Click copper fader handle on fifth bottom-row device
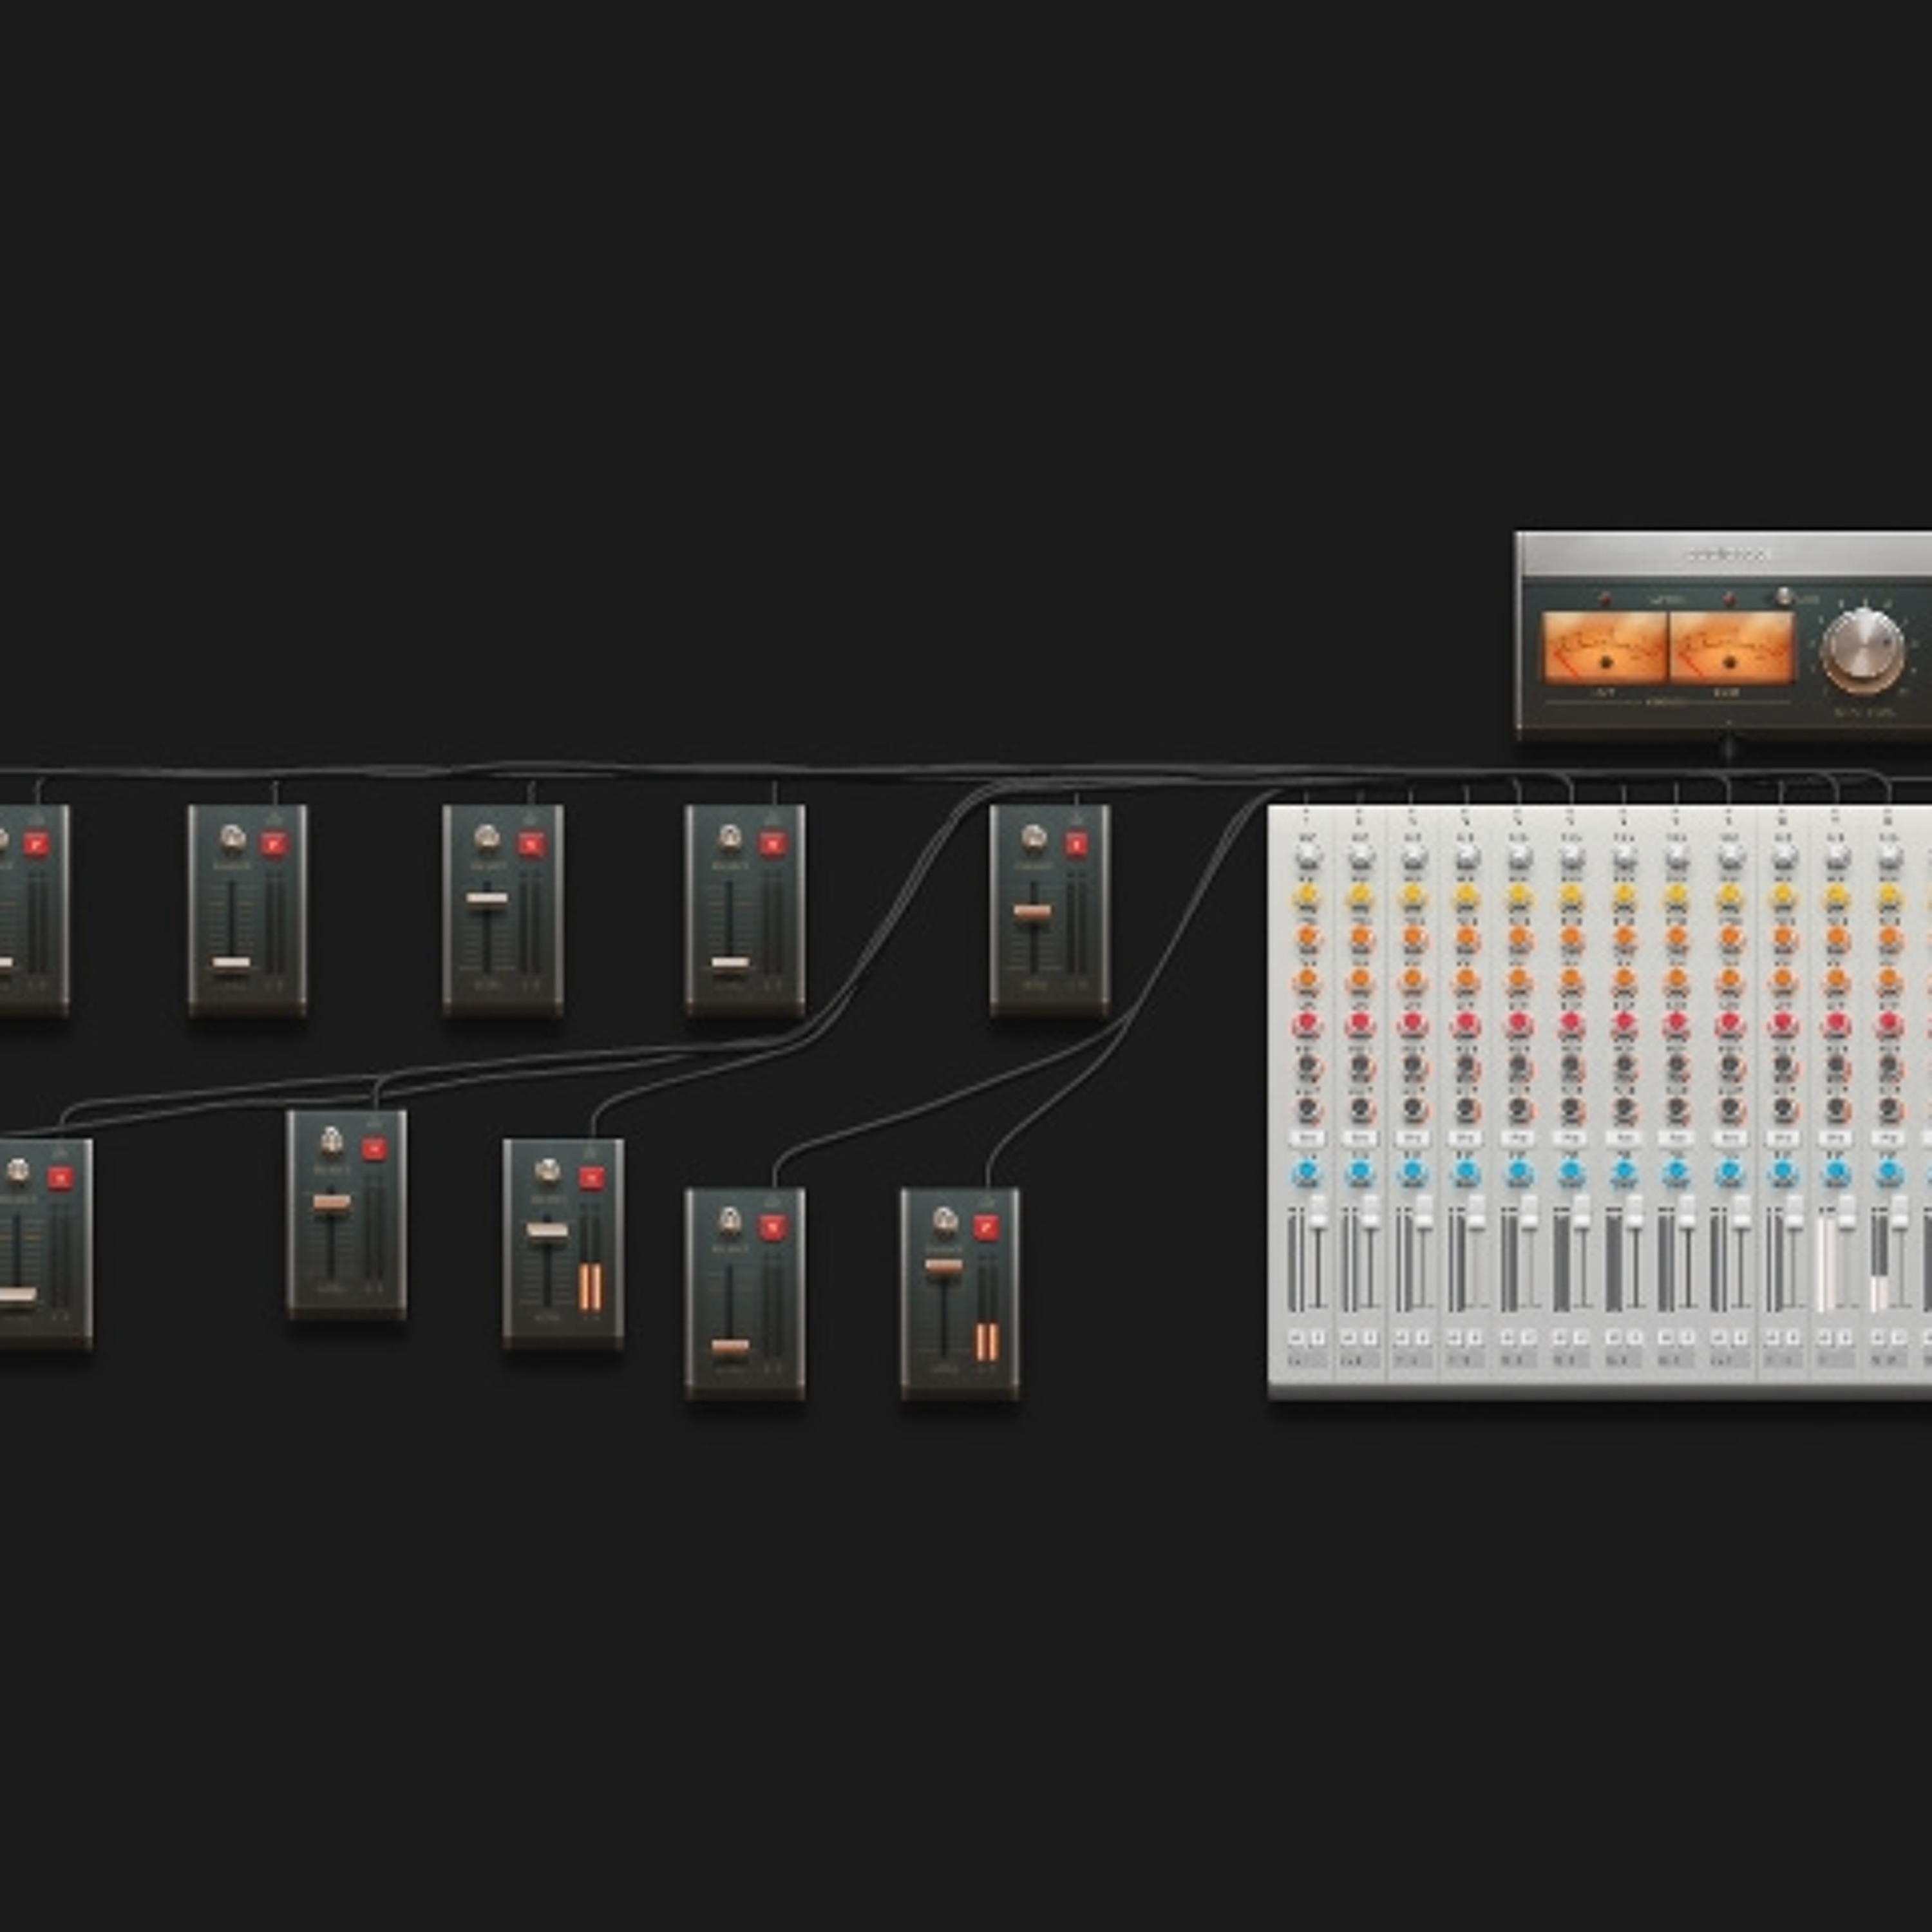Viewport: 1932px width, 1932px height. pyautogui.click(x=943, y=1268)
